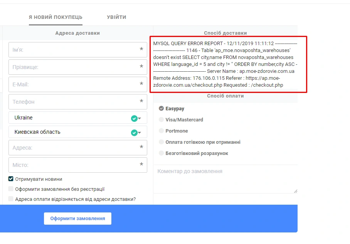The height and width of the screenshot is (244, 350).
Task: Switch to the "Я новий покупець" tab
Action: pyautogui.click(x=56, y=17)
